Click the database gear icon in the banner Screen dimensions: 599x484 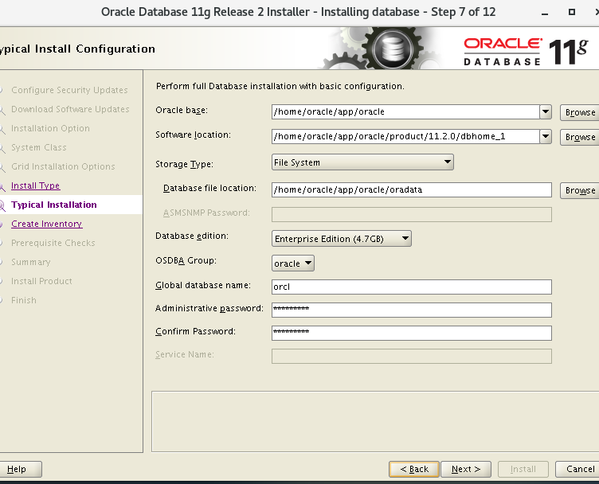pos(393,49)
